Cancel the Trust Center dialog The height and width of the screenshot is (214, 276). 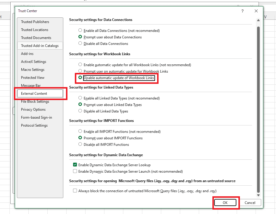[250, 202]
